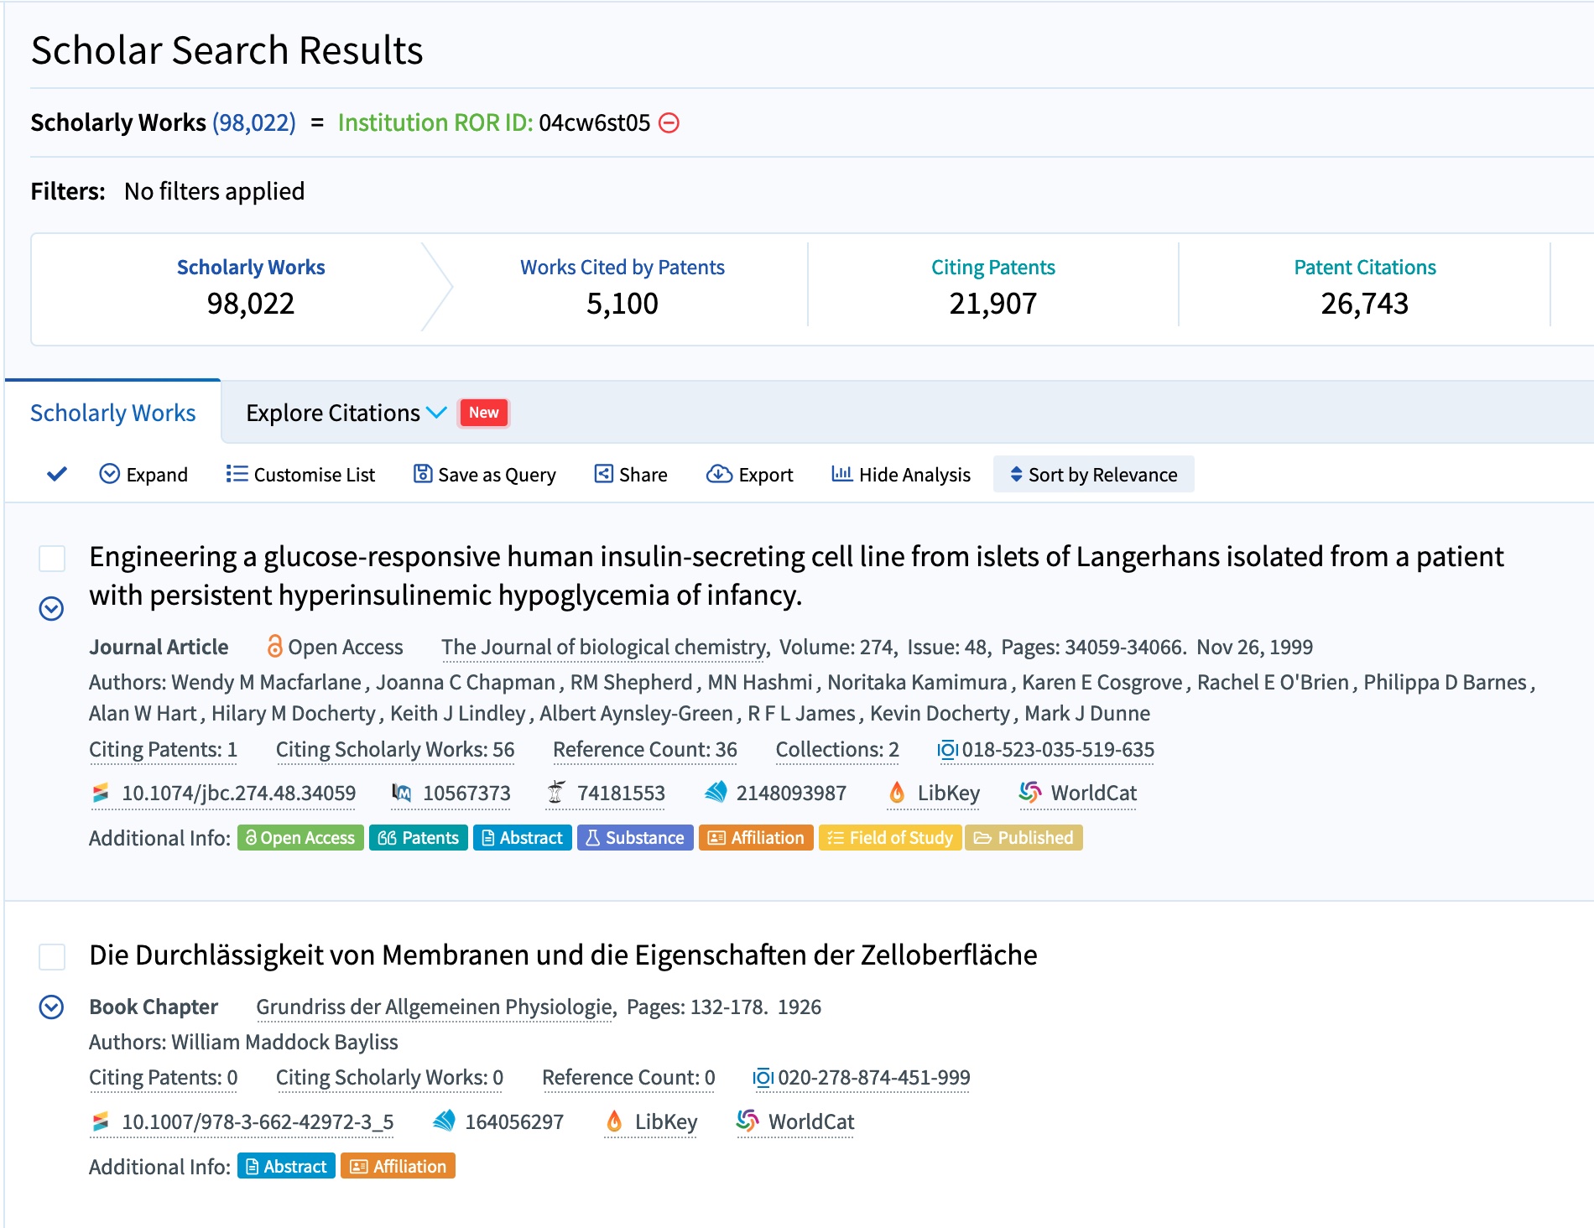Expand details of the first journal article
Screen dimensions: 1594x1228
pos(52,608)
